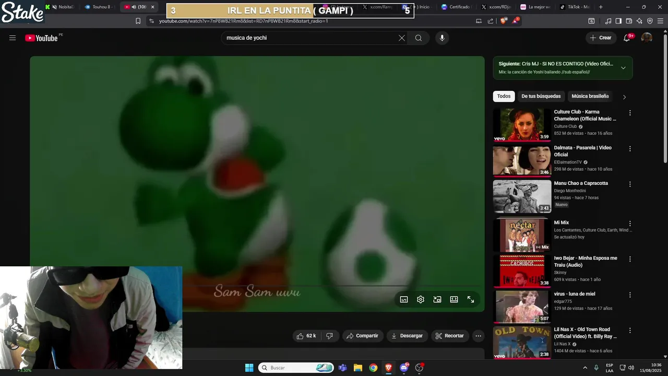Open player settings gear
Screen dimensions: 668x376
coord(421,299)
